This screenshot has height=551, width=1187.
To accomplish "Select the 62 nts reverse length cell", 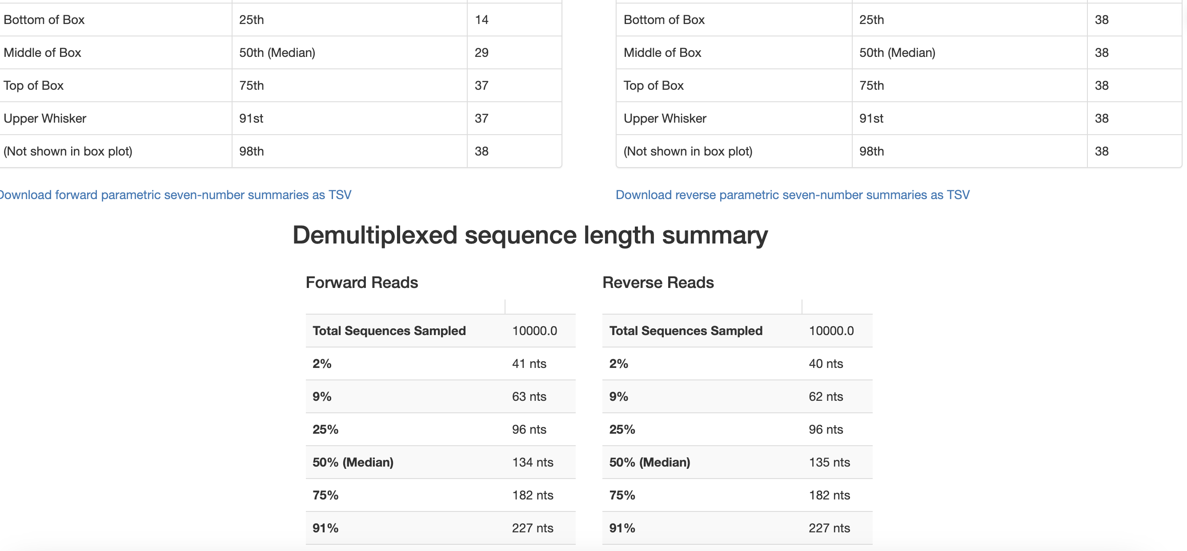I will pyautogui.click(x=826, y=397).
